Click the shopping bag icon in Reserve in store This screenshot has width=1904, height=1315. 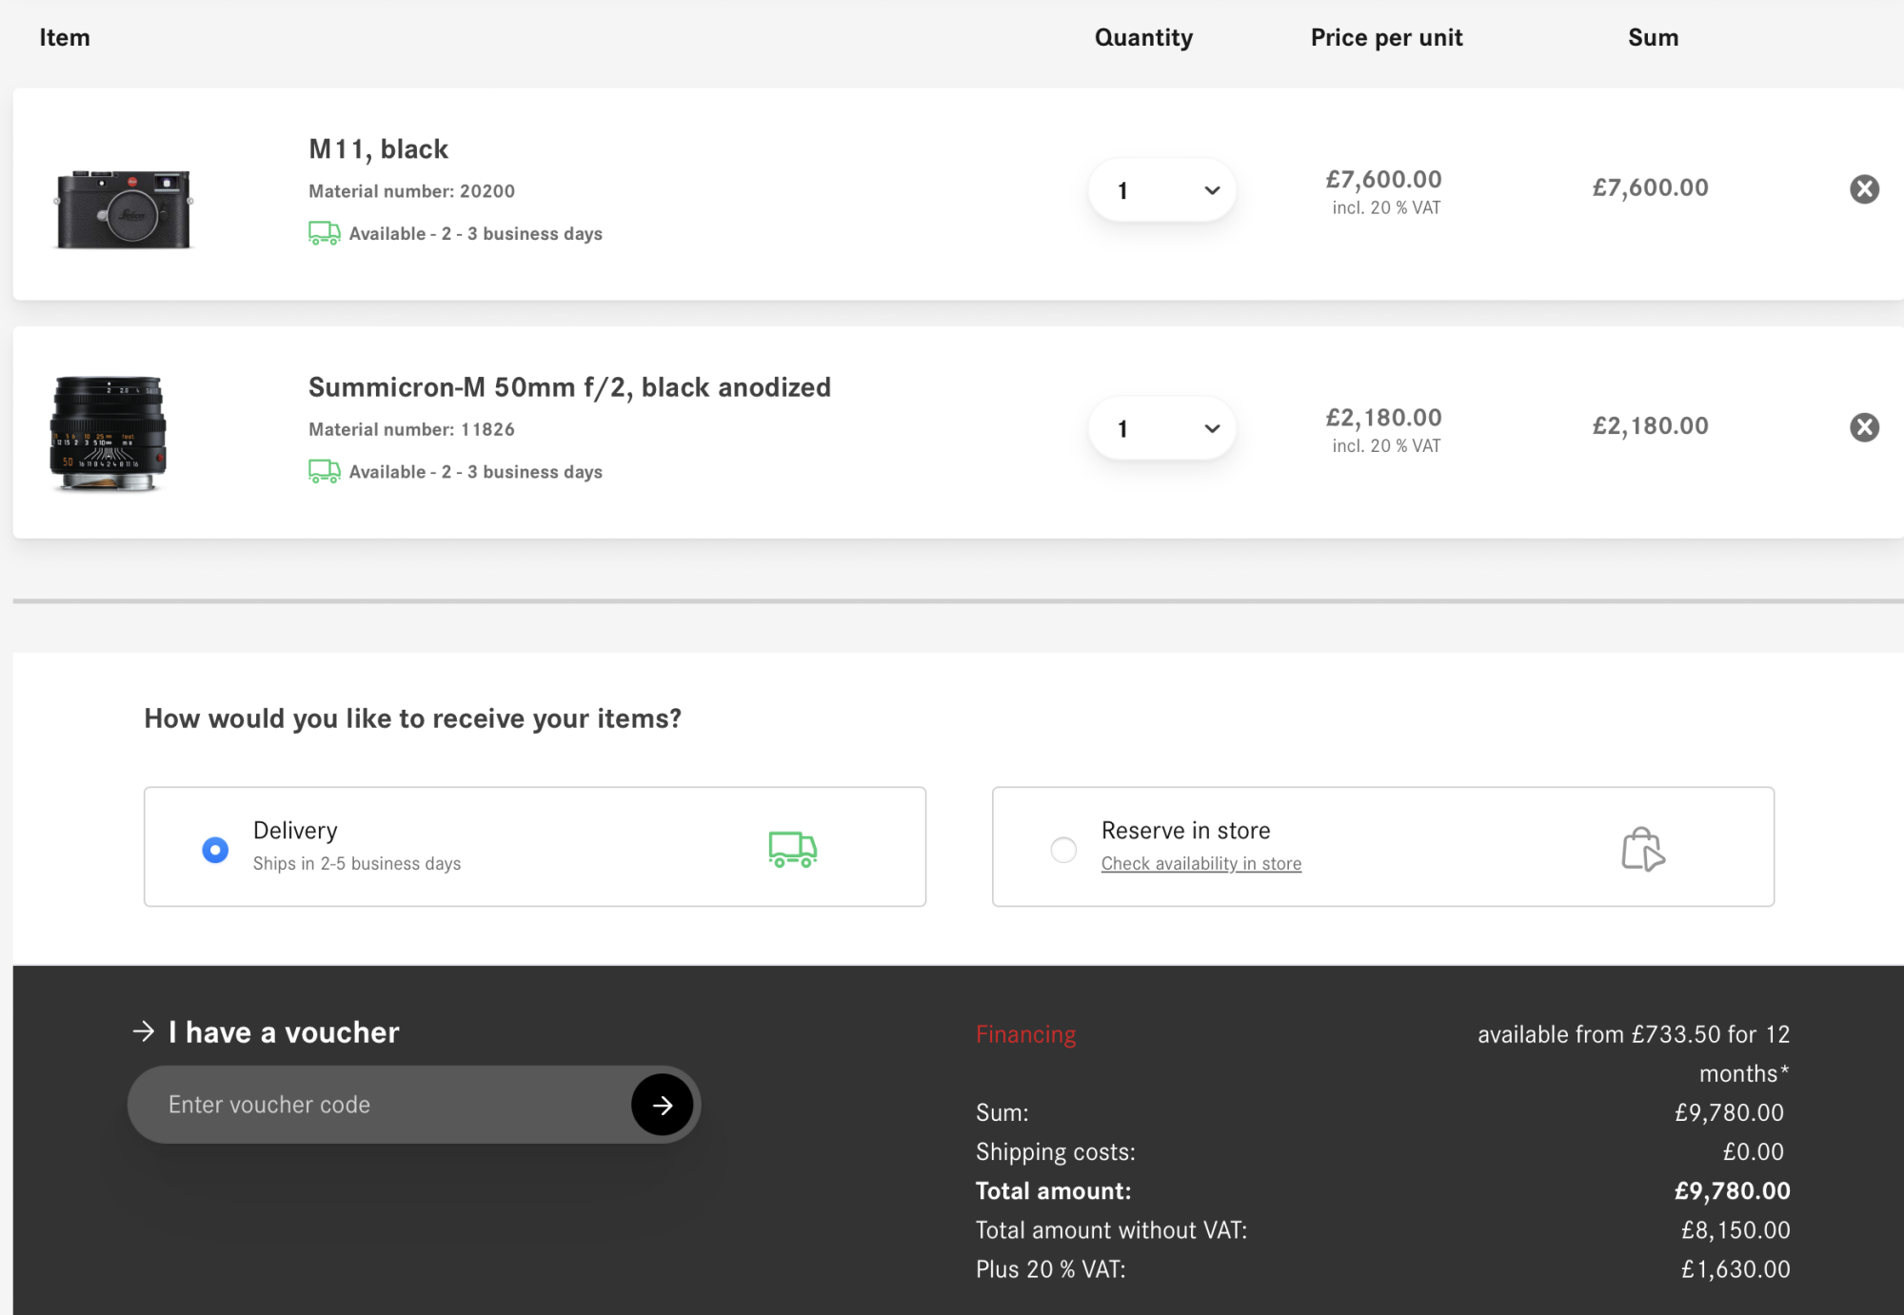1642,848
